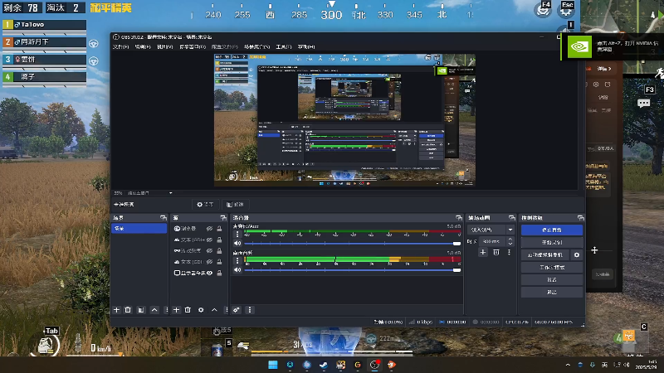Click the steering wheel icon beside teammate 2
Image resolution: width=664 pixels, height=373 pixels.
(x=93, y=43)
